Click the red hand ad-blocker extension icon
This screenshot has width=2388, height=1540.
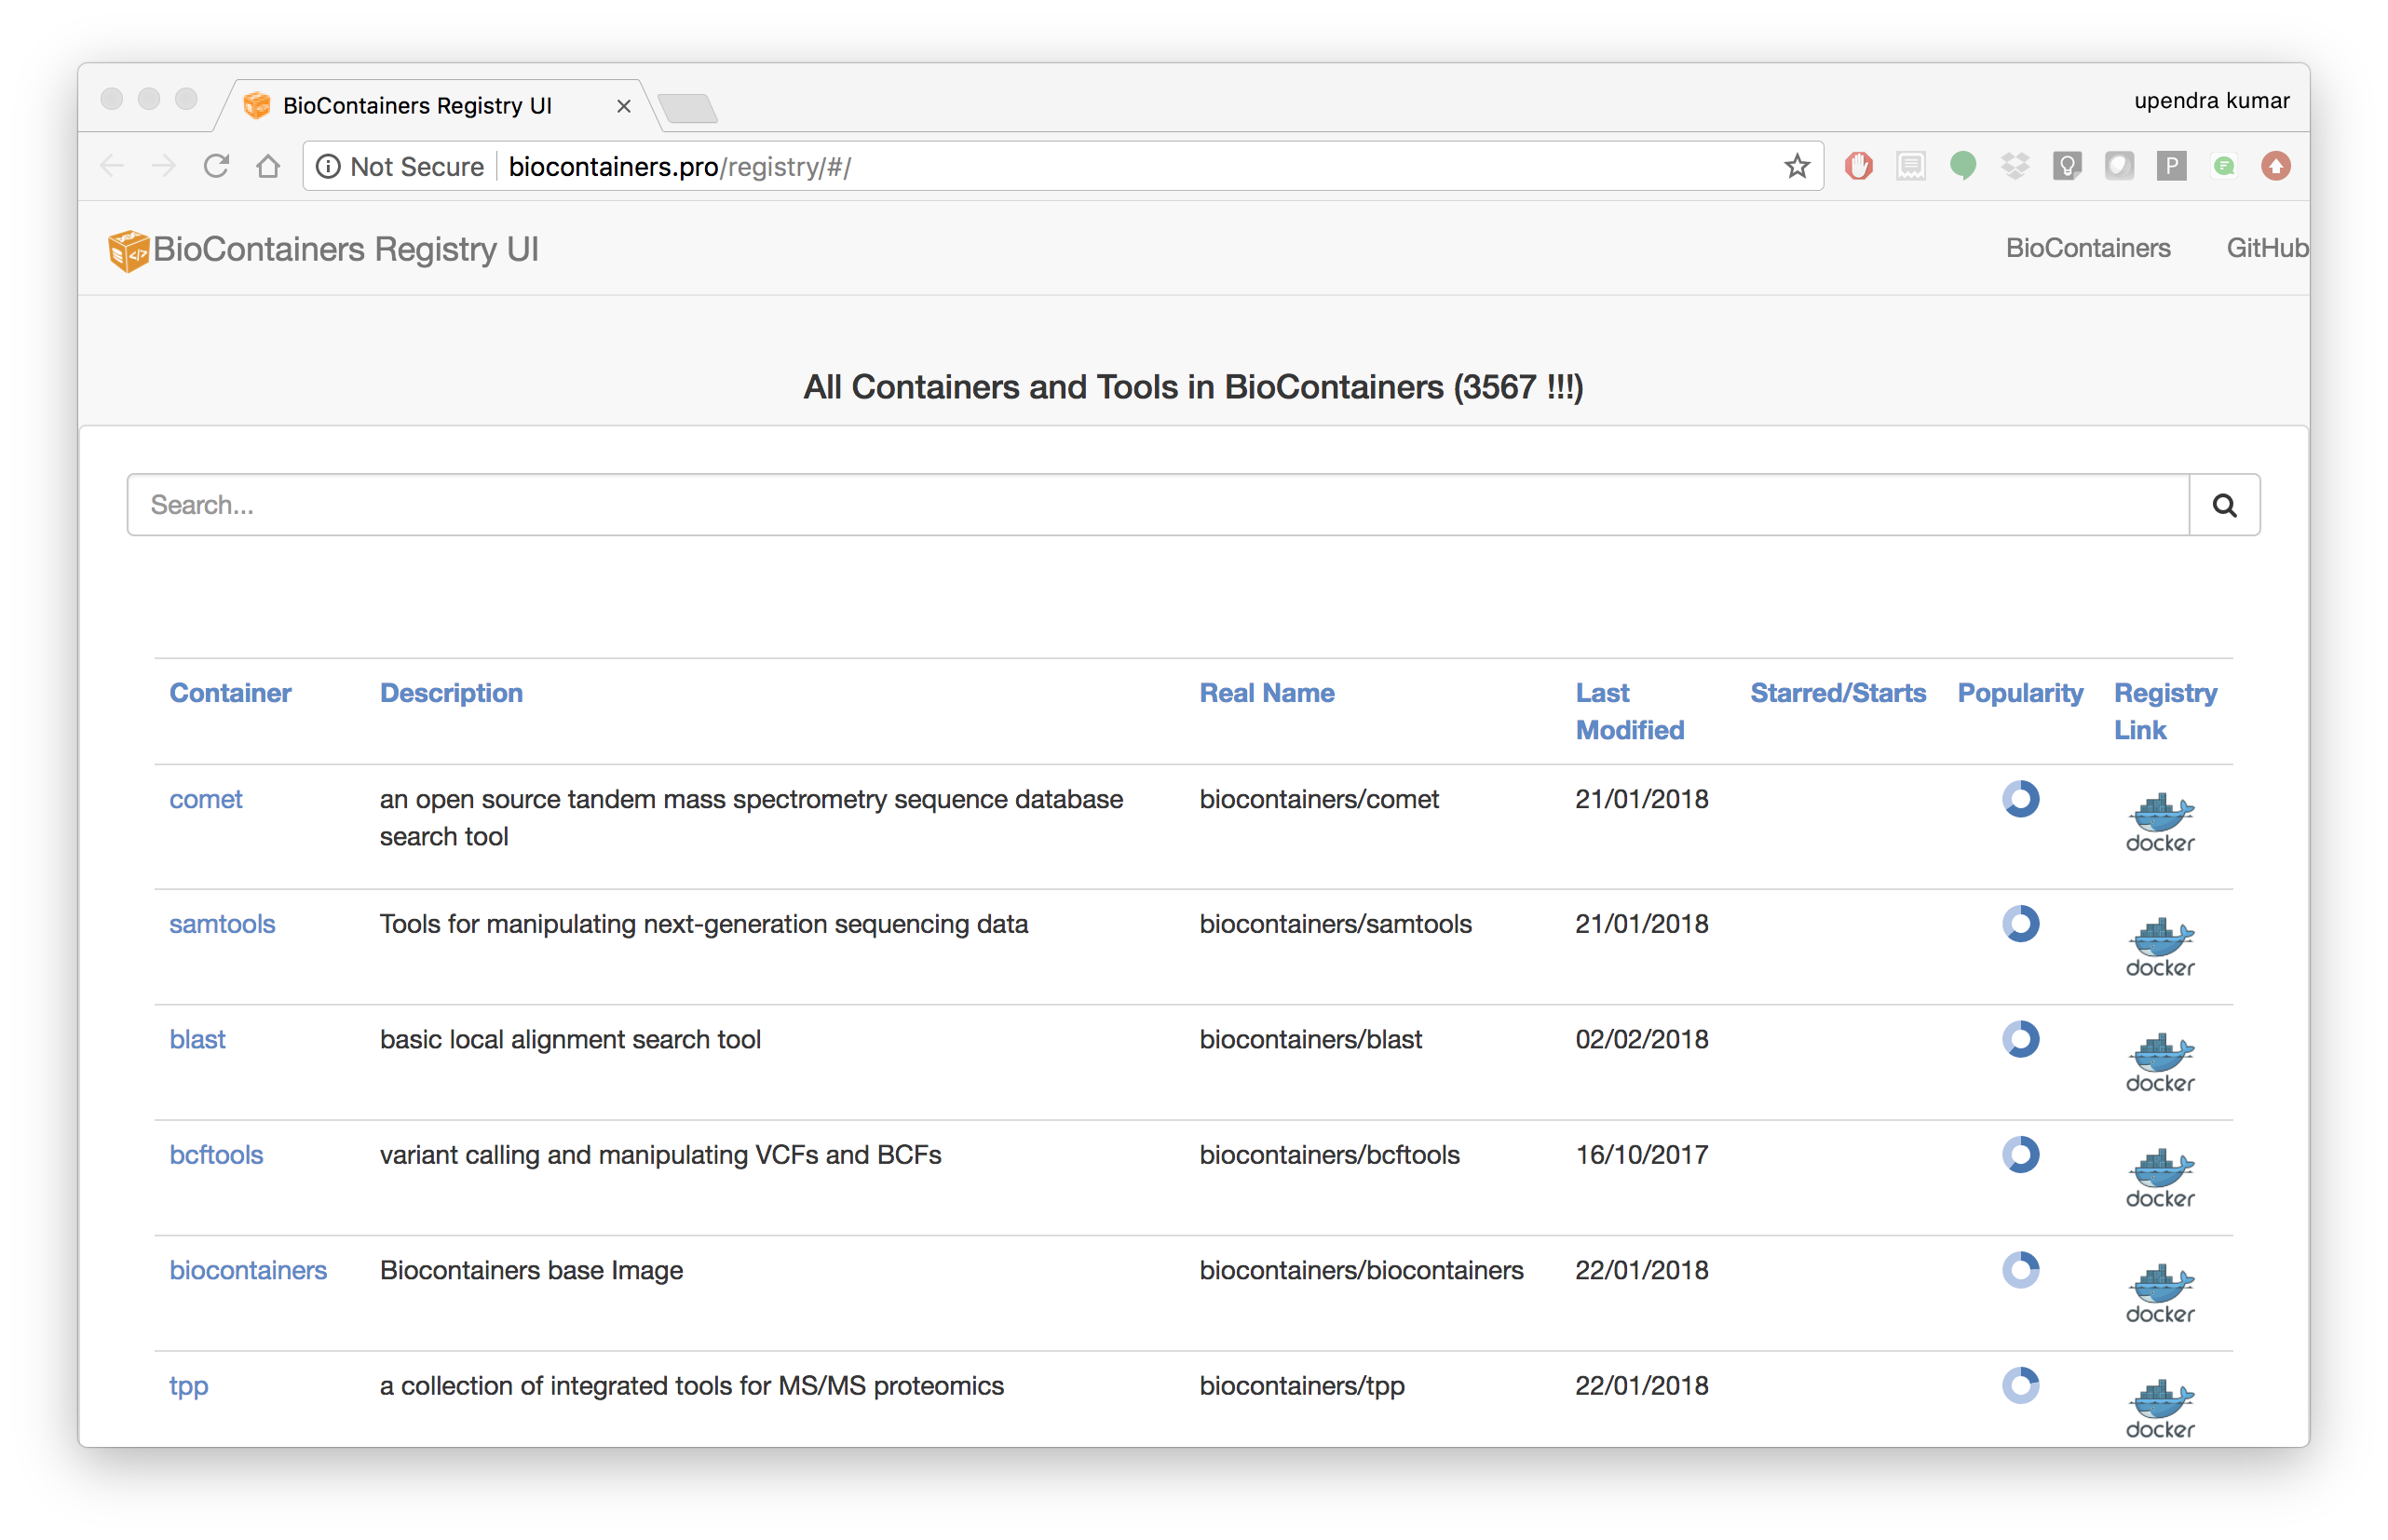1858,166
